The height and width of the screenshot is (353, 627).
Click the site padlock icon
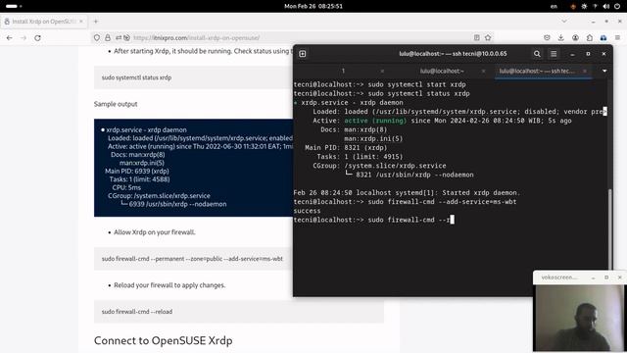tap(108, 37)
